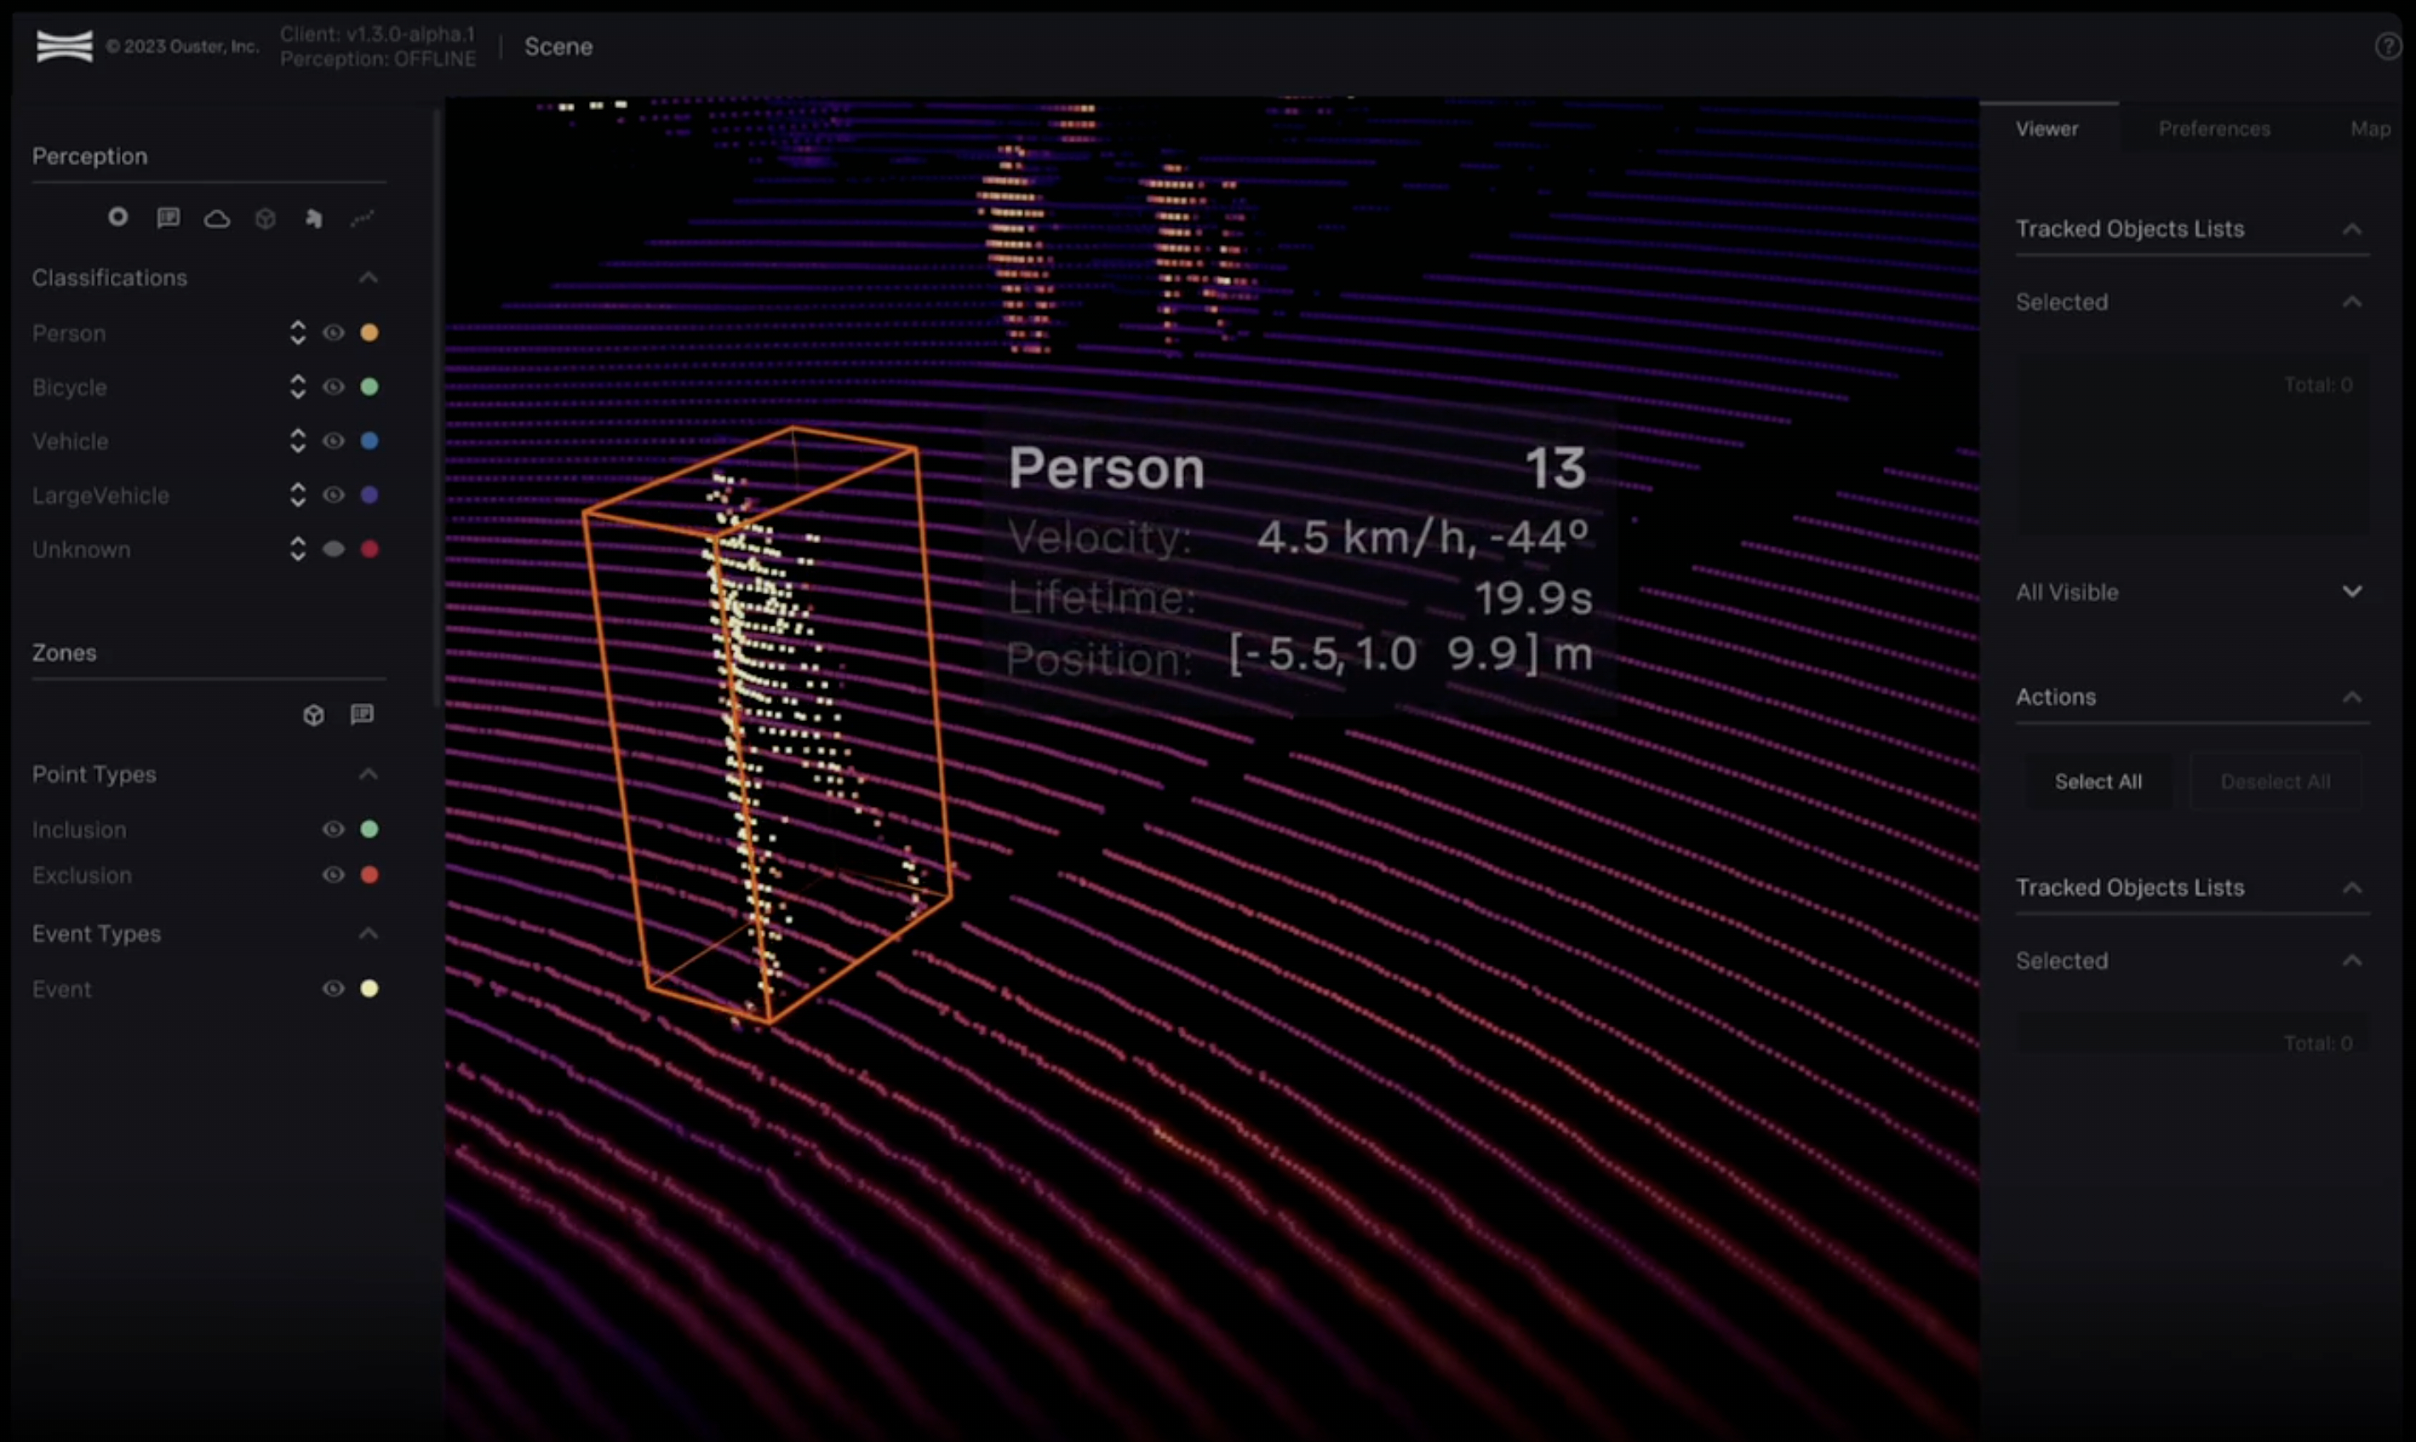Click the blue Vehicle color swatch
Screen dimensions: 2416x1442
(369, 441)
